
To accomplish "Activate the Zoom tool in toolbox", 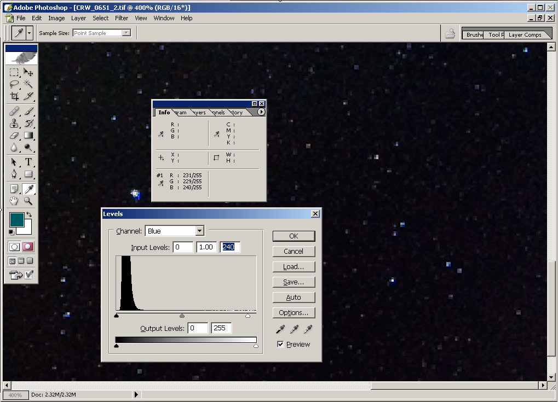I will 28,201.
